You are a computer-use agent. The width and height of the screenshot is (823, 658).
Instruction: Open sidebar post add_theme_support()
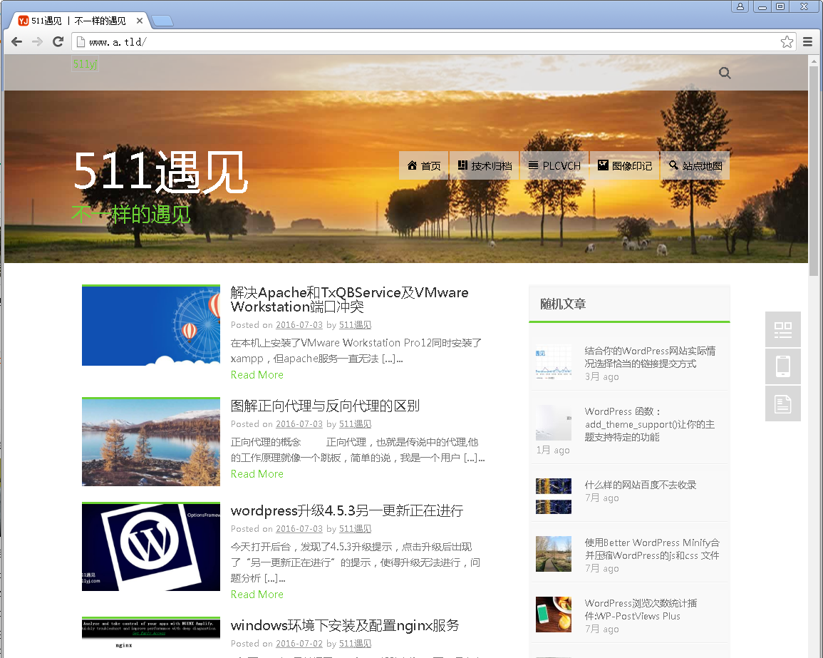pos(650,424)
